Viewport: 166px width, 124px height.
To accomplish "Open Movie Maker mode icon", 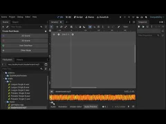I will tap(146, 17).
